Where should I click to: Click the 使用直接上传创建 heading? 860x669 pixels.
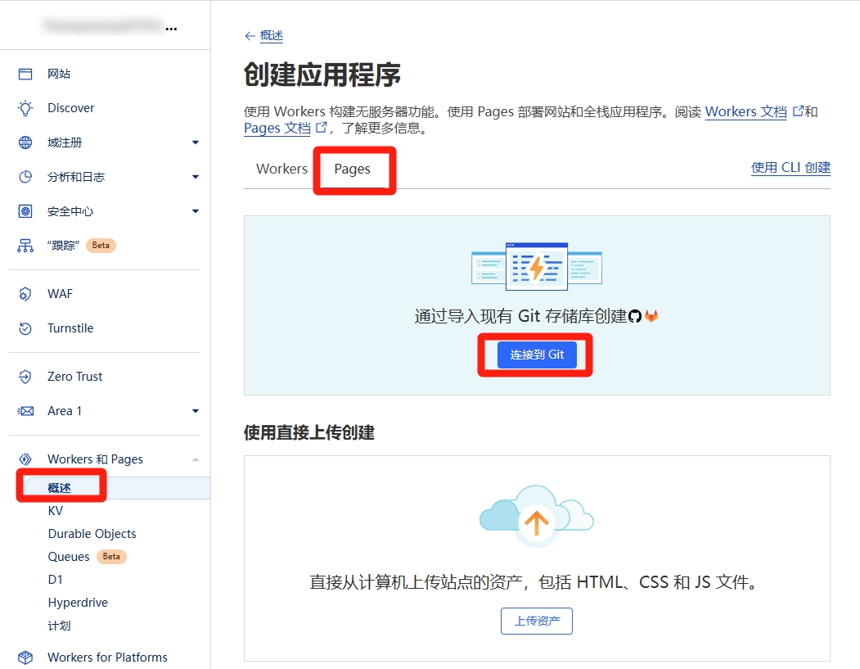tap(309, 432)
